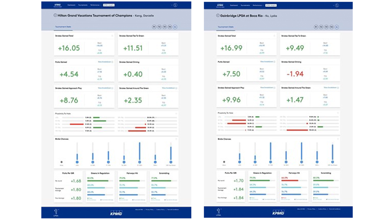Select round R4 on the Gainbridge tournament page

tap(331, 27)
